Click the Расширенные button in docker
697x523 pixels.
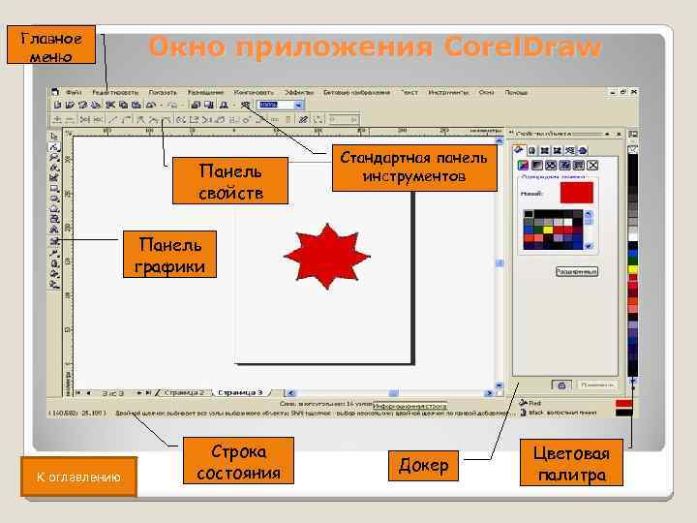[x=577, y=271]
